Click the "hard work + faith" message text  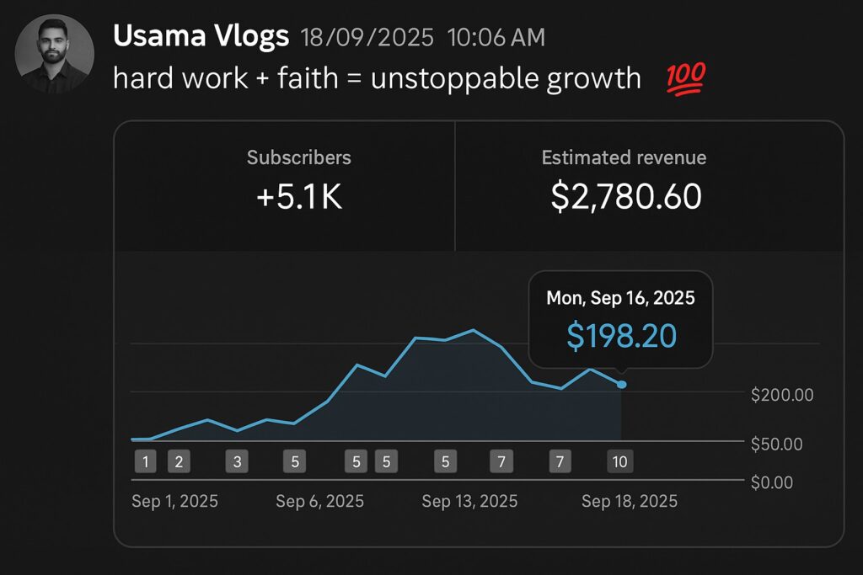376,79
